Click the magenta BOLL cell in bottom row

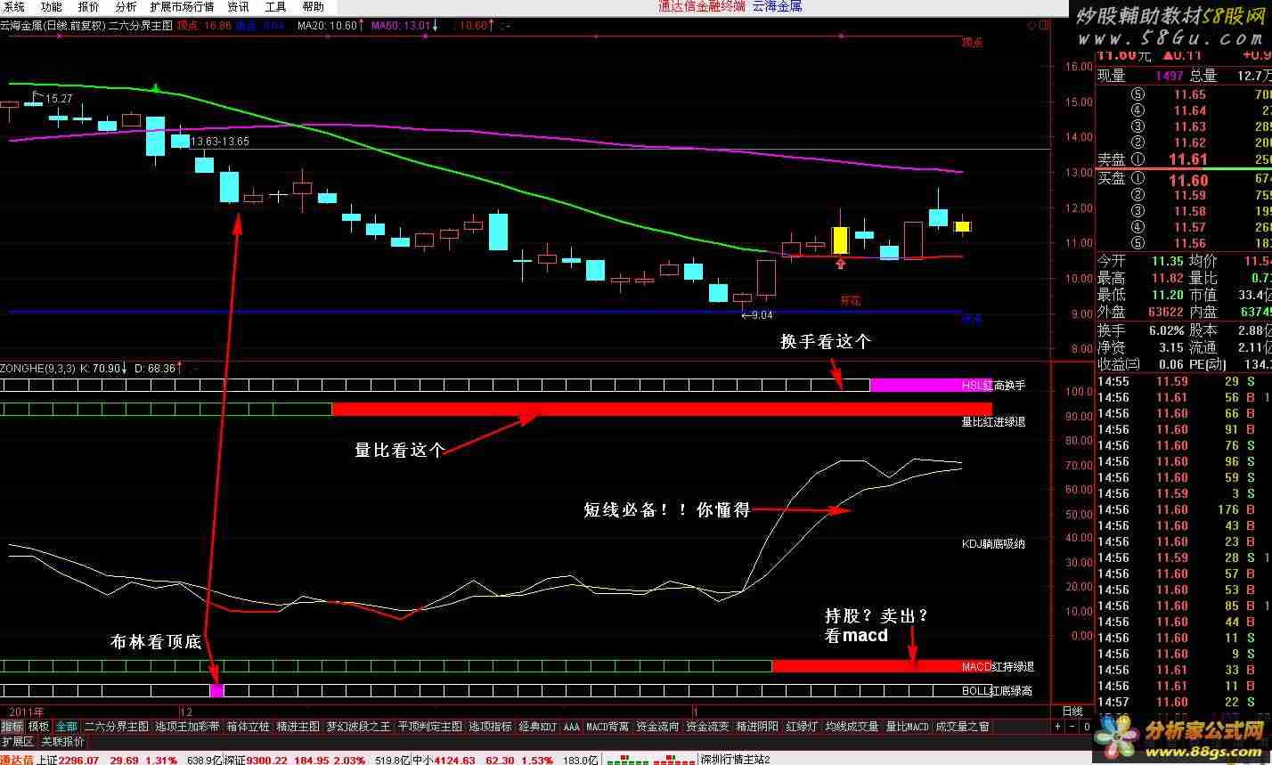point(216,690)
